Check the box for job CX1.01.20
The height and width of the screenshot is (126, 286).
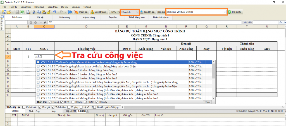(x=38, y=70)
